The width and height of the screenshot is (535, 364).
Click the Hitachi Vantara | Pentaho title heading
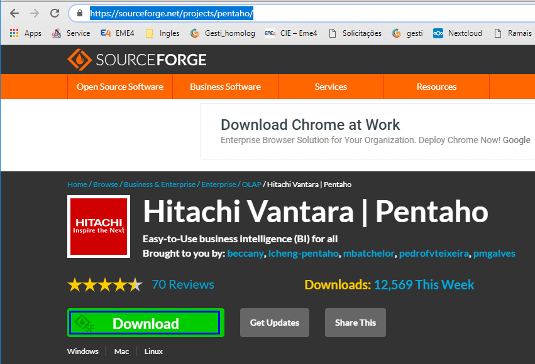(316, 211)
